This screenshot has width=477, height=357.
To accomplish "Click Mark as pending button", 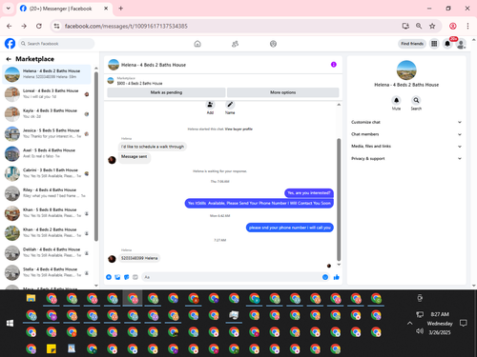I will (166, 92).
